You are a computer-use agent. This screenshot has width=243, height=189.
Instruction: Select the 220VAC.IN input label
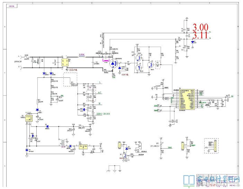[x=18, y=62]
